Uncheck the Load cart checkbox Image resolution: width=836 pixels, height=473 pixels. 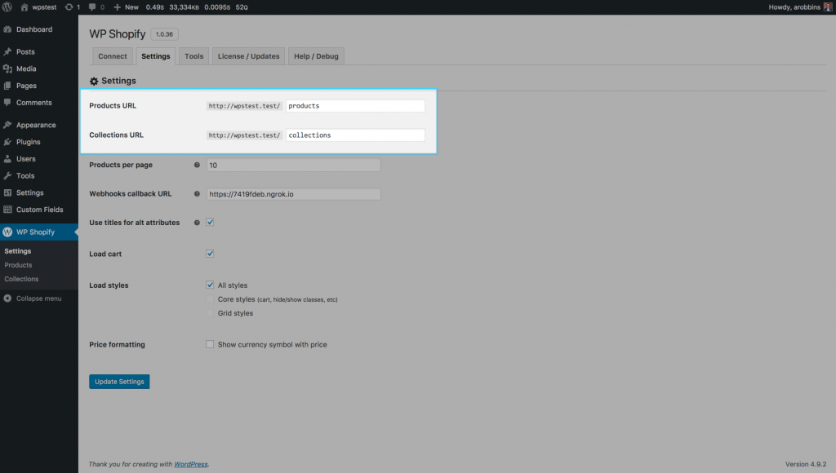click(210, 254)
